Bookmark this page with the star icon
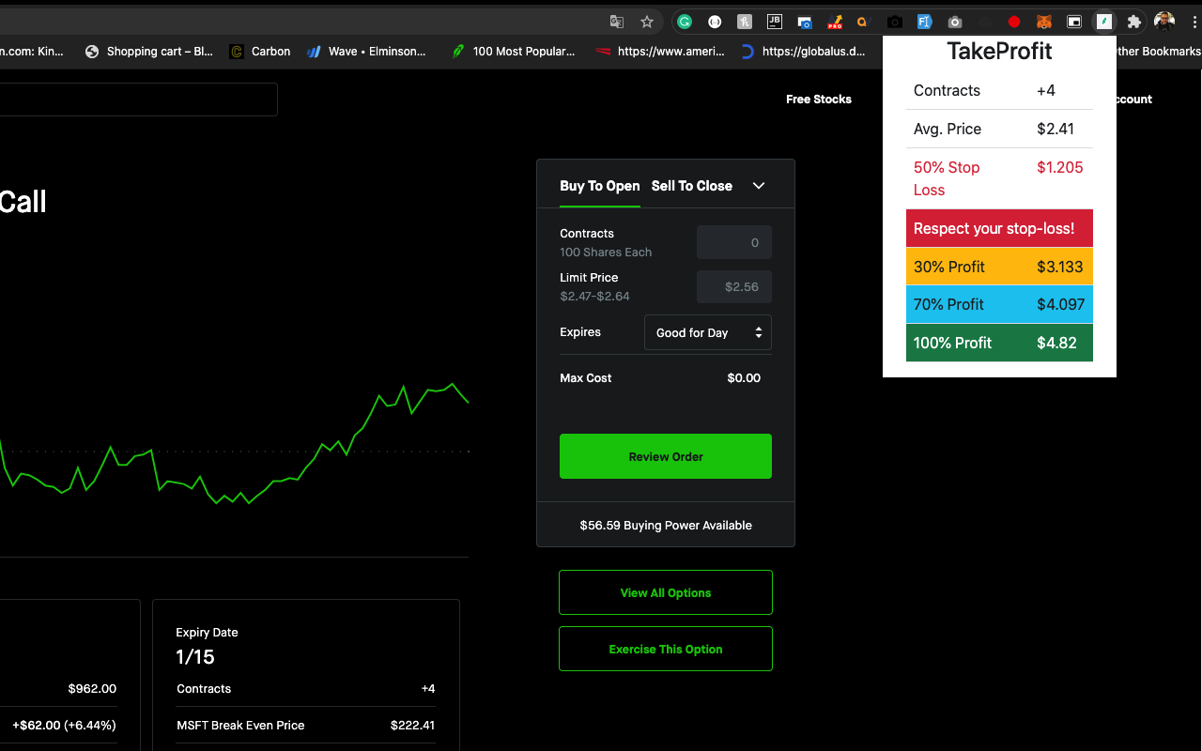This screenshot has width=1202, height=751. tap(646, 21)
